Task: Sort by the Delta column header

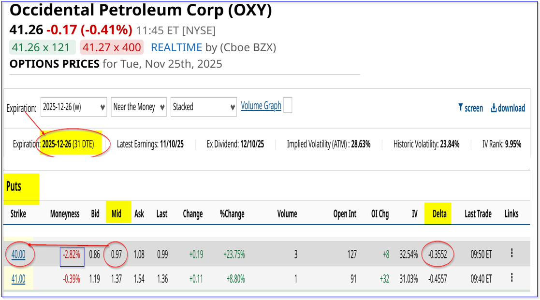Action: click(x=439, y=214)
